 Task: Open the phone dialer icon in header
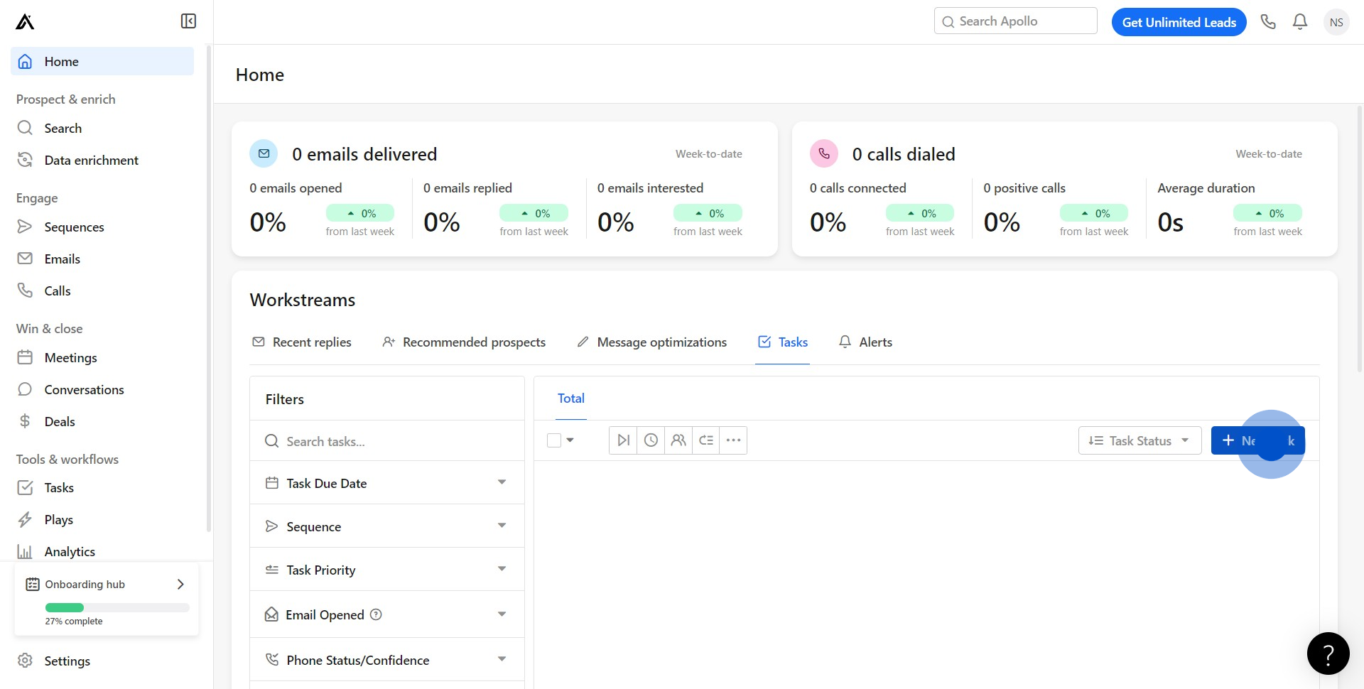coord(1268,22)
